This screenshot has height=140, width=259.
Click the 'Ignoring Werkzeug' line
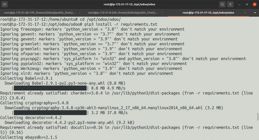pos(91,69)
